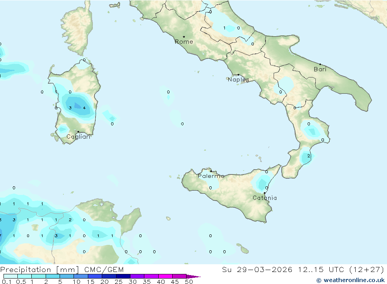Click the legend value 0.1
The width and height of the screenshot is (387, 284).
(x=7, y=282)
